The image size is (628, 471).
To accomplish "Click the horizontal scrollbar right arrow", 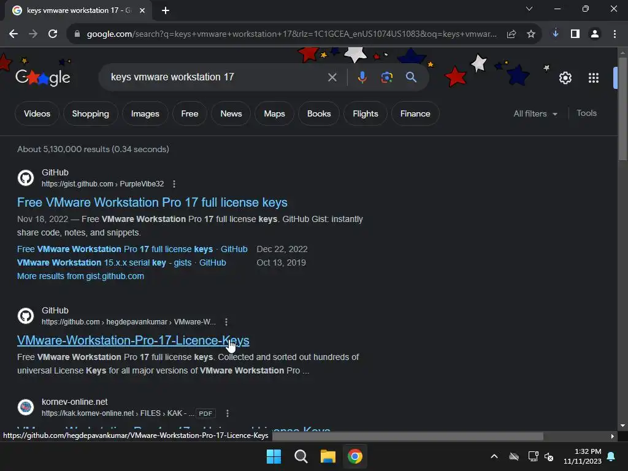I will (612, 436).
